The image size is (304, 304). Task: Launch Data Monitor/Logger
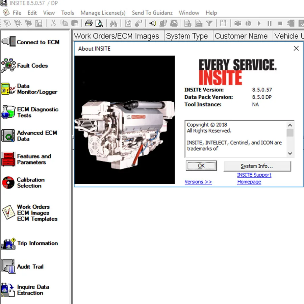click(x=29, y=89)
